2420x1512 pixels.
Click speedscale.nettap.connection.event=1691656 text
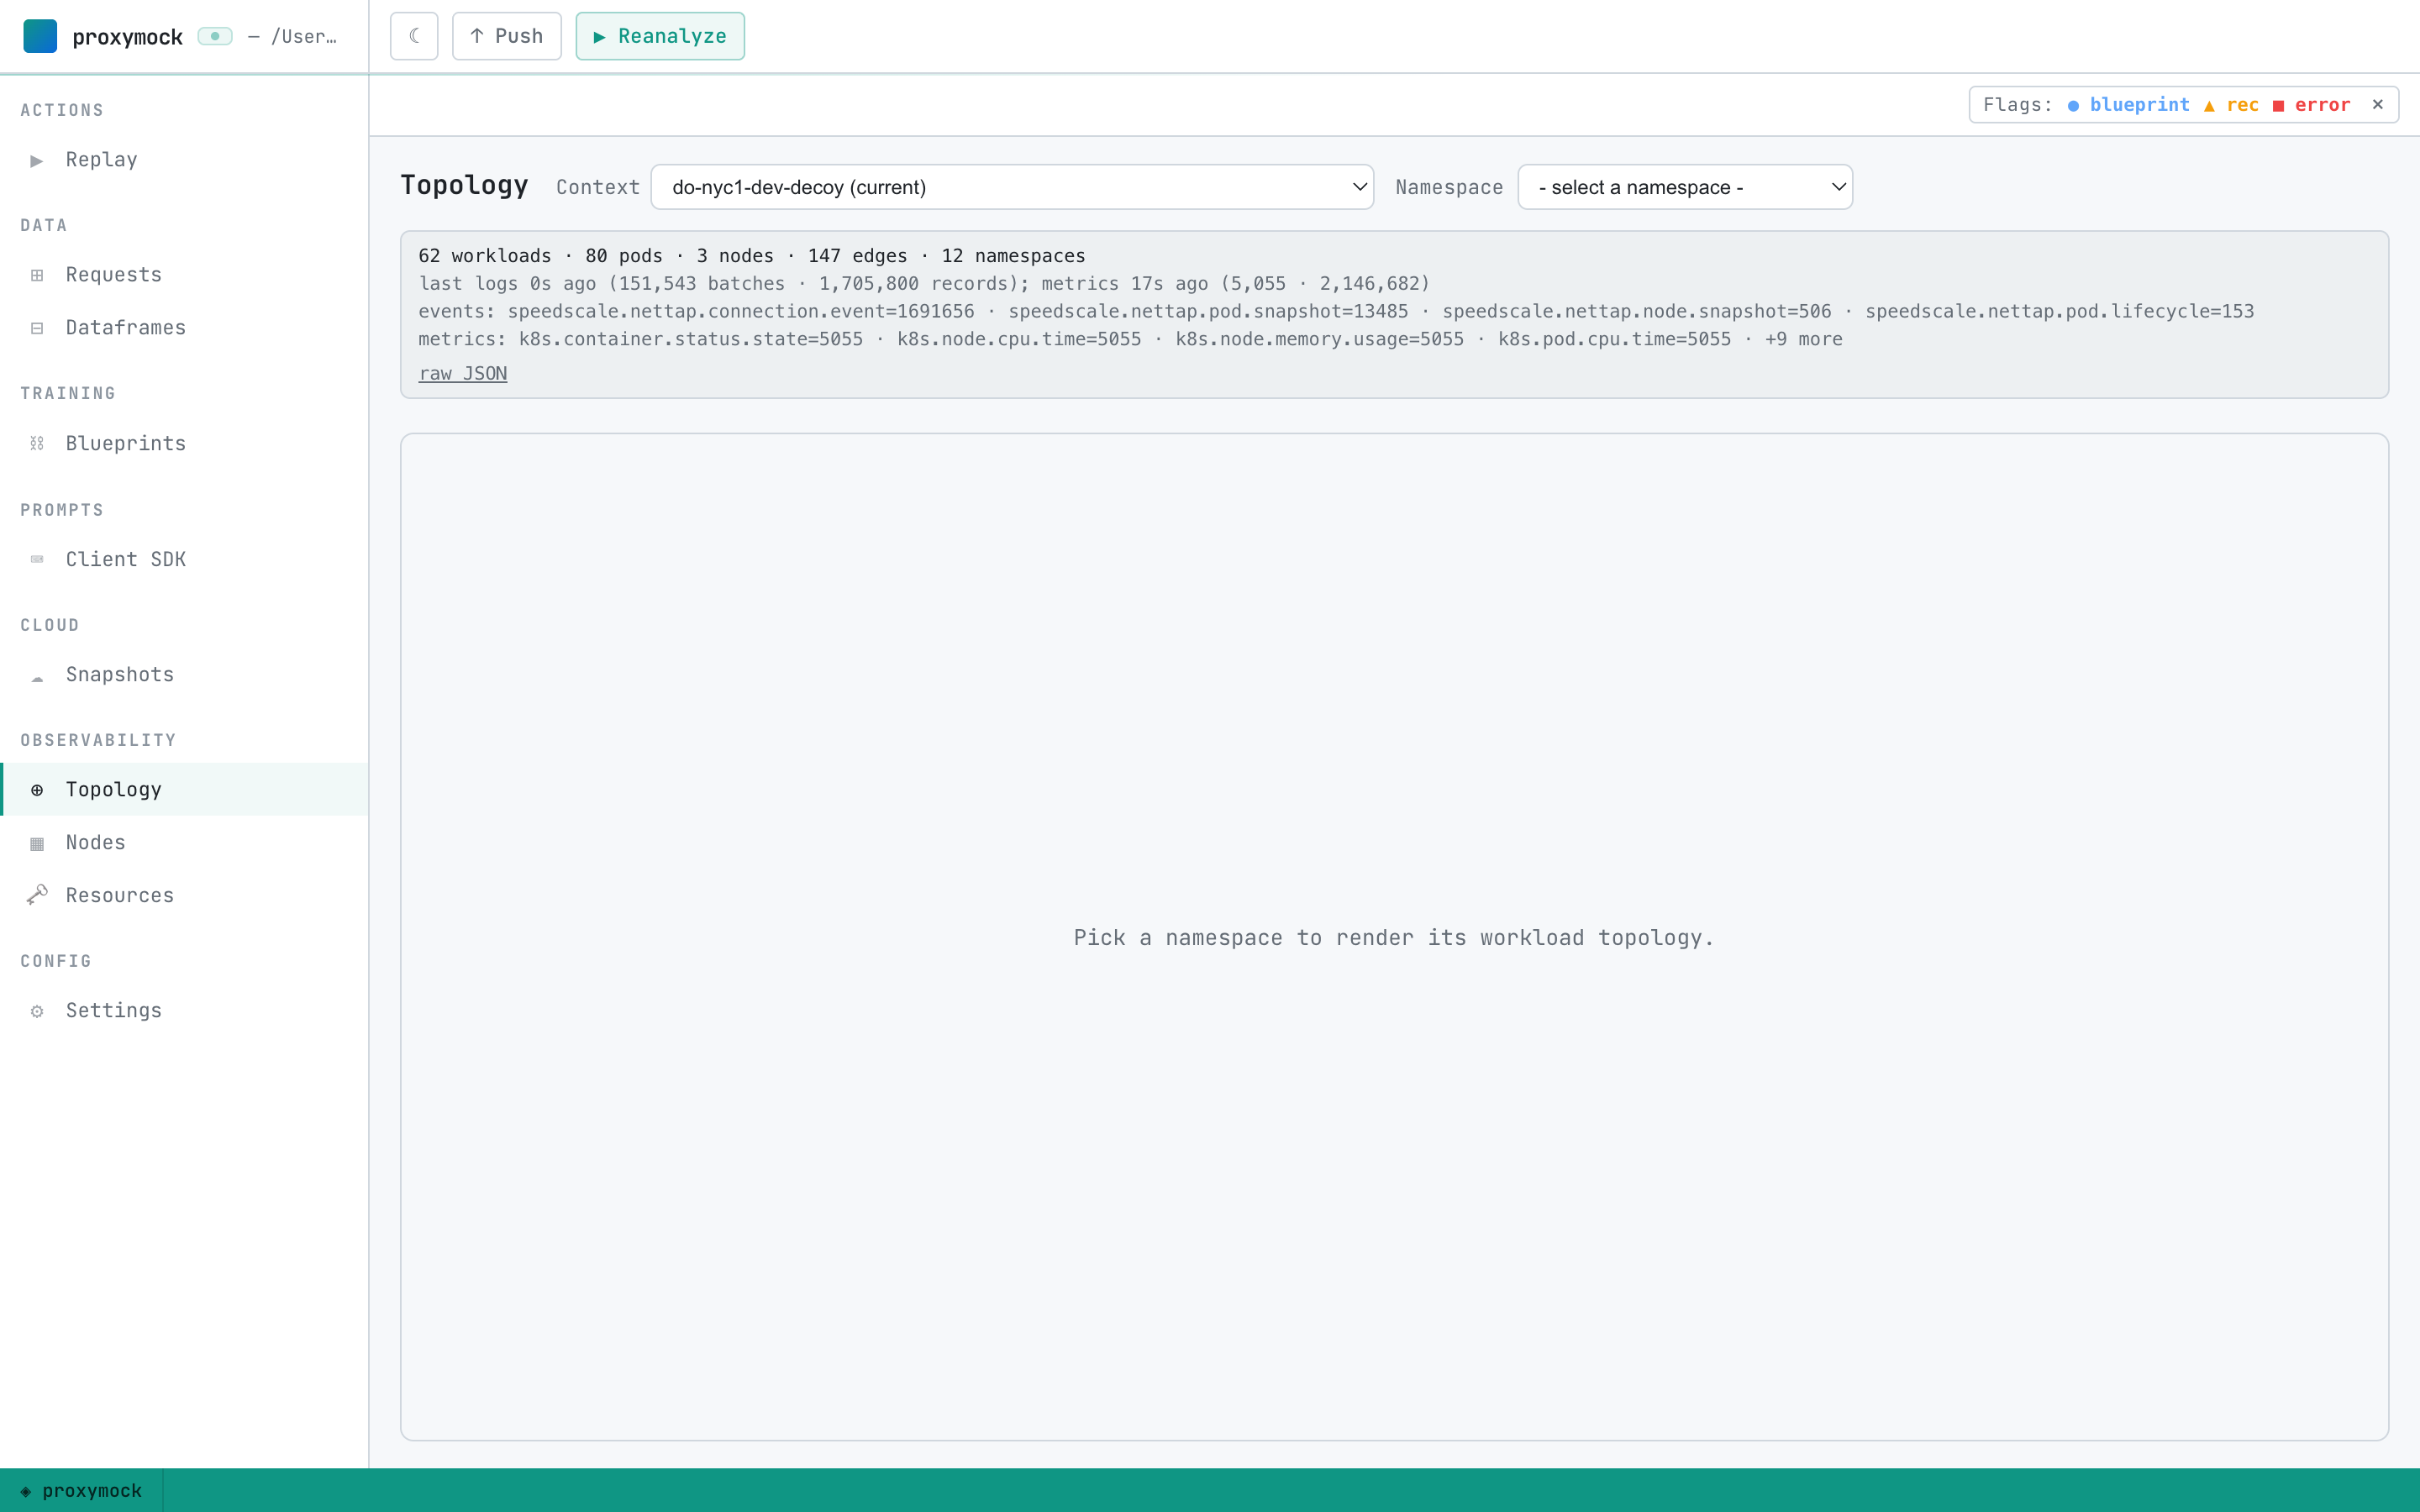(x=740, y=311)
